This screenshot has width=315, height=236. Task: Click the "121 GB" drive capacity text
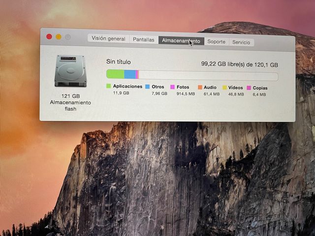click(71, 96)
